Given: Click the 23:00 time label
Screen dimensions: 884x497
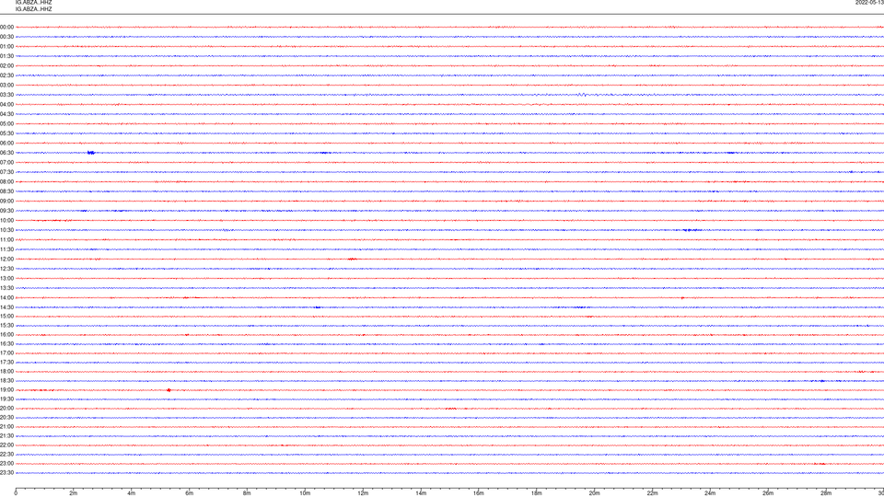Looking at the screenshot, I should click(x=6, y=464).
